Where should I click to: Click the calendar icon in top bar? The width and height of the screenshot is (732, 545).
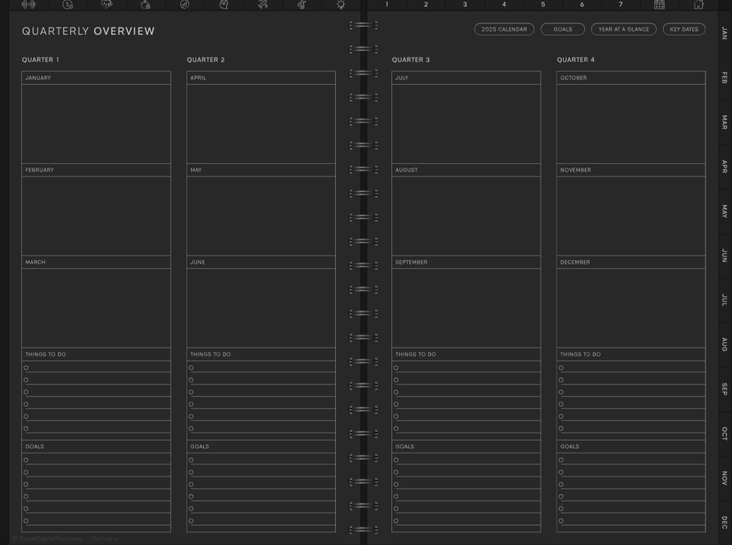click(660, 5)
